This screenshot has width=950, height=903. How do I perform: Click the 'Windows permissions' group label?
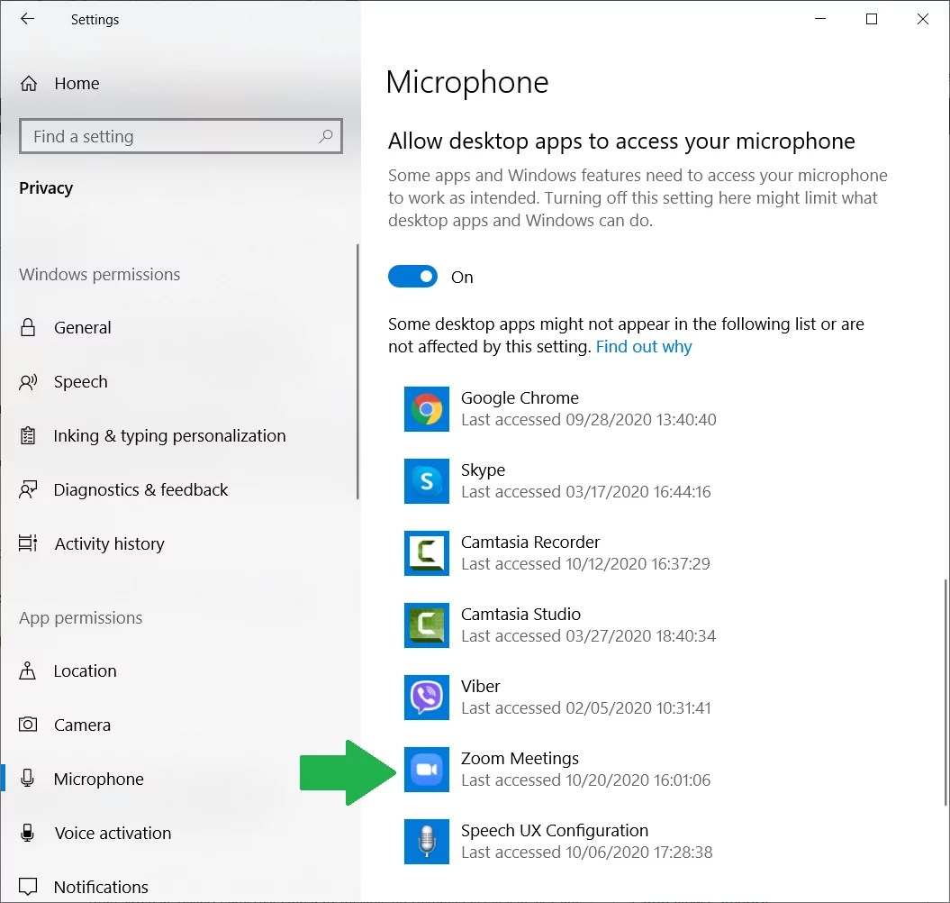99,275
